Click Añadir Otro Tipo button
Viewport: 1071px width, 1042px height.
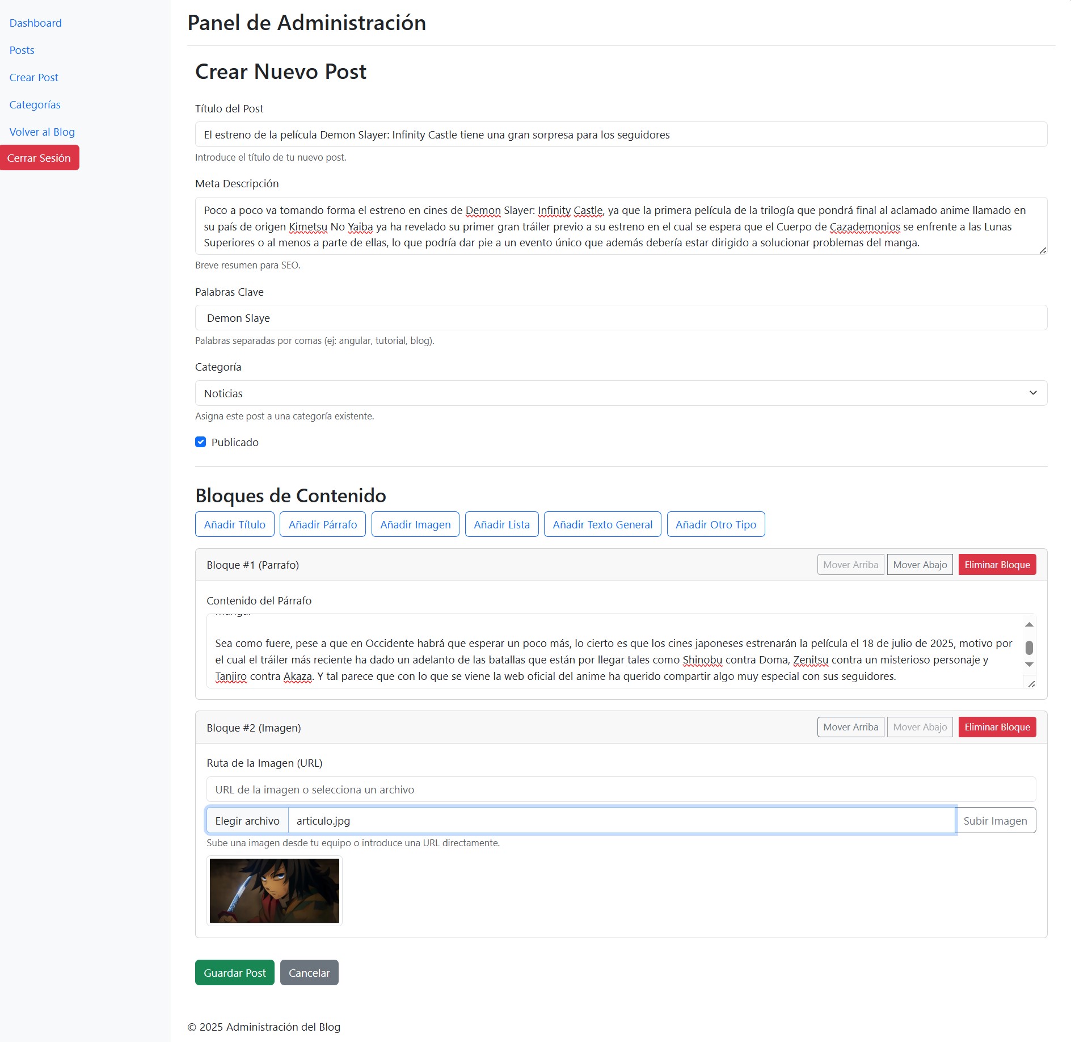716,524
